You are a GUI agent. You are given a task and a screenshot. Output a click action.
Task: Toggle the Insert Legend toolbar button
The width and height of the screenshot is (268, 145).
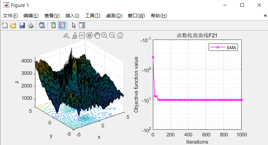(x=62, y=25)
